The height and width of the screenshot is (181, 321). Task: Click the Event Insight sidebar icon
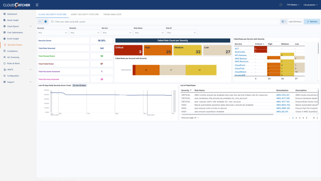pos(4,38)
